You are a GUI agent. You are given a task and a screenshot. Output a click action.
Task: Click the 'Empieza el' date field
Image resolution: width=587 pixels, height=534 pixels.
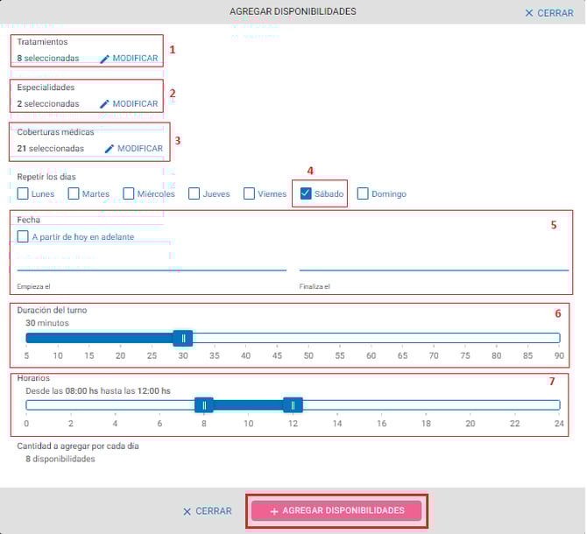click(x=152, y=261)
